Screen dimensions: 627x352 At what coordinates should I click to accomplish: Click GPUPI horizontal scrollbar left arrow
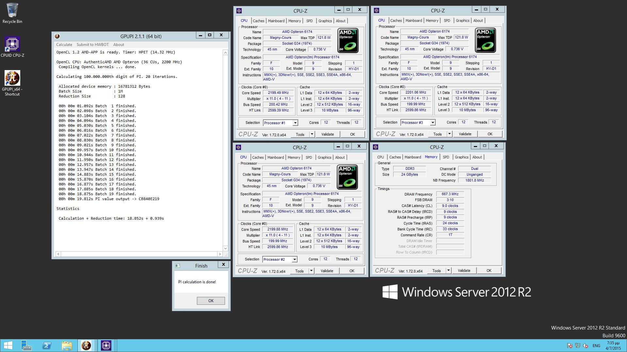tap(58, 254)
